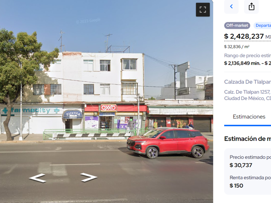The width and height of the screenshot is (271, 203).
Task: Click the Estimación de m... section heading
Action: coord(247,139)
